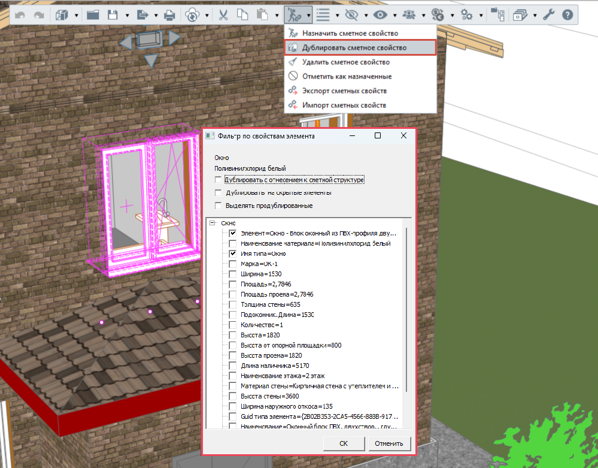The width and height of the screenshot is (598, 468).
Task: Expand dropdown arrow beside the list icon
Action: click(337, 16)
